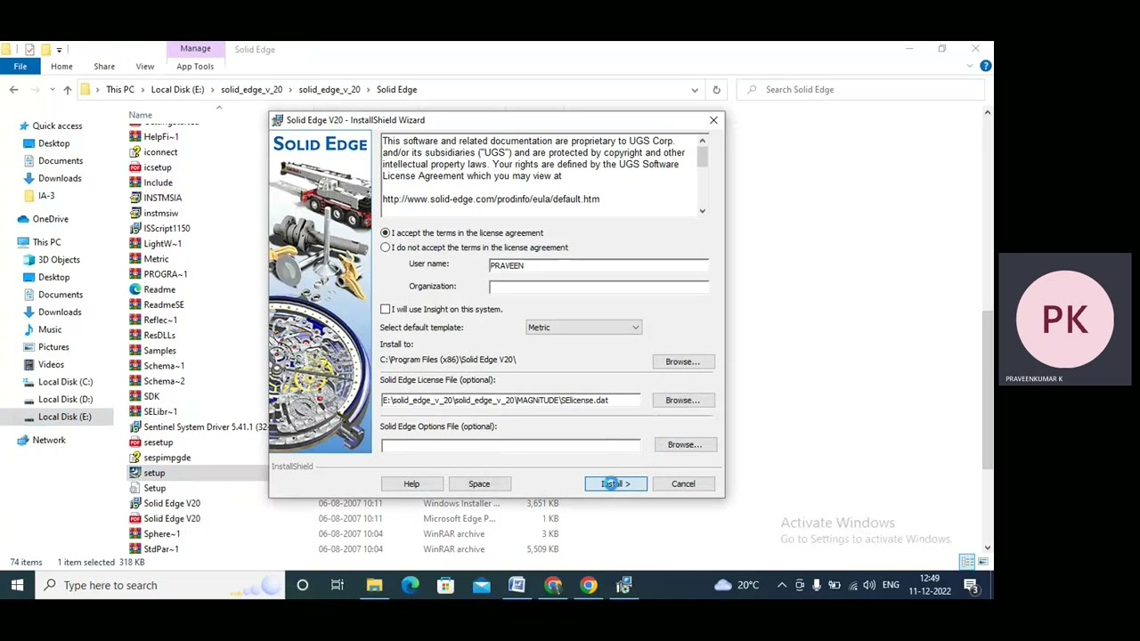Expand address bar history dropdown
This screenshot has width=1140, height=641.
[x=695, y=89]
